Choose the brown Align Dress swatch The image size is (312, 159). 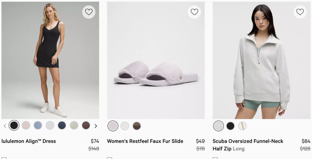[x=86, y=125]
